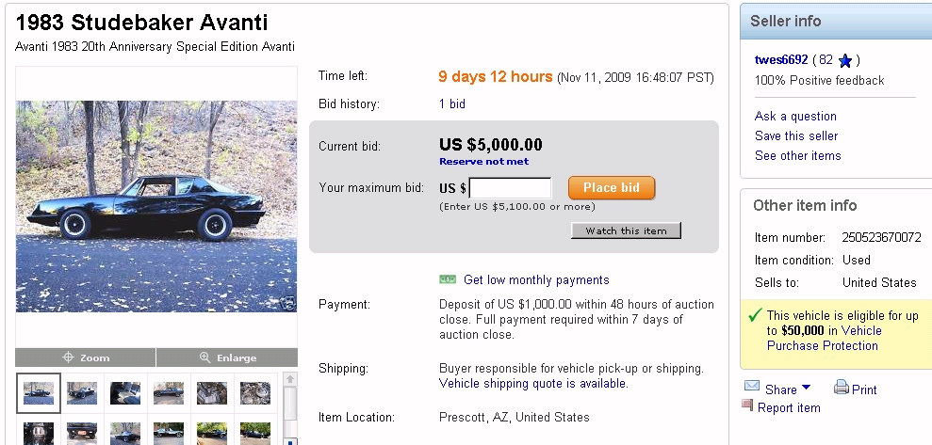Click the green low monthly payments icon
932x445 pixels.
448,279
